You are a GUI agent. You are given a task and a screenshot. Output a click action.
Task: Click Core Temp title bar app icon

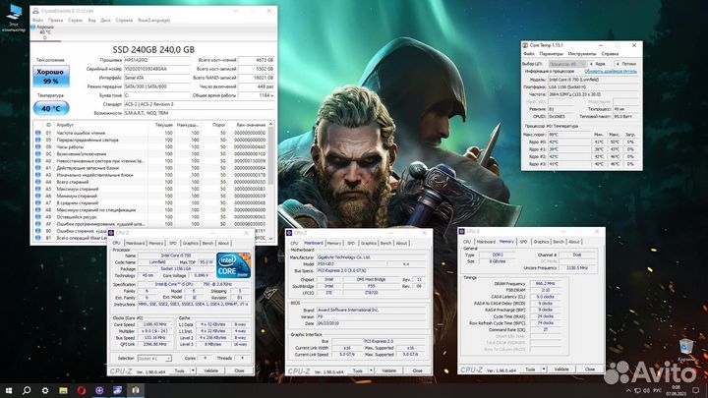coord(525,45)
